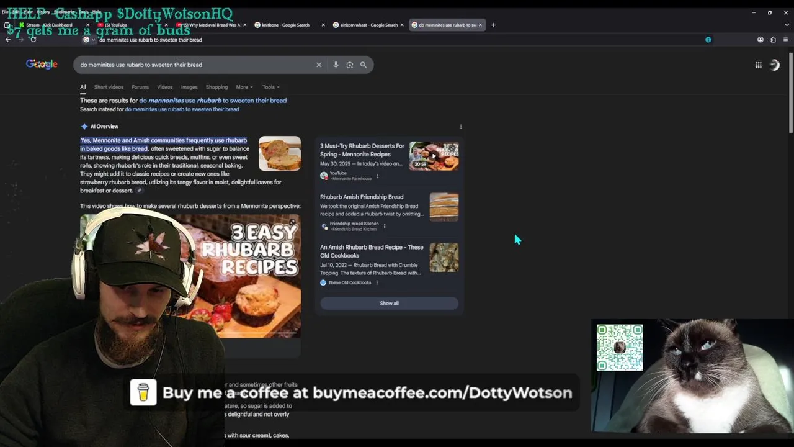This screenshot has width=794, height=447.
Task: Click the page vertical scrollbar
Action: (791, 93)
